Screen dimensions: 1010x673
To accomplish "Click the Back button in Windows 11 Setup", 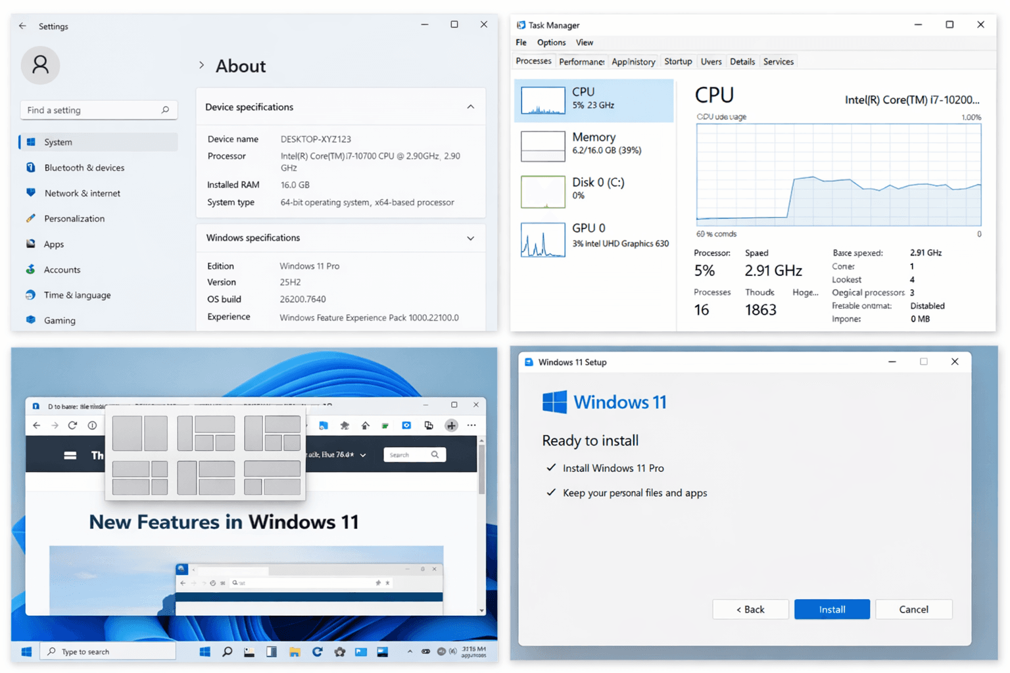I will (750, 609).
